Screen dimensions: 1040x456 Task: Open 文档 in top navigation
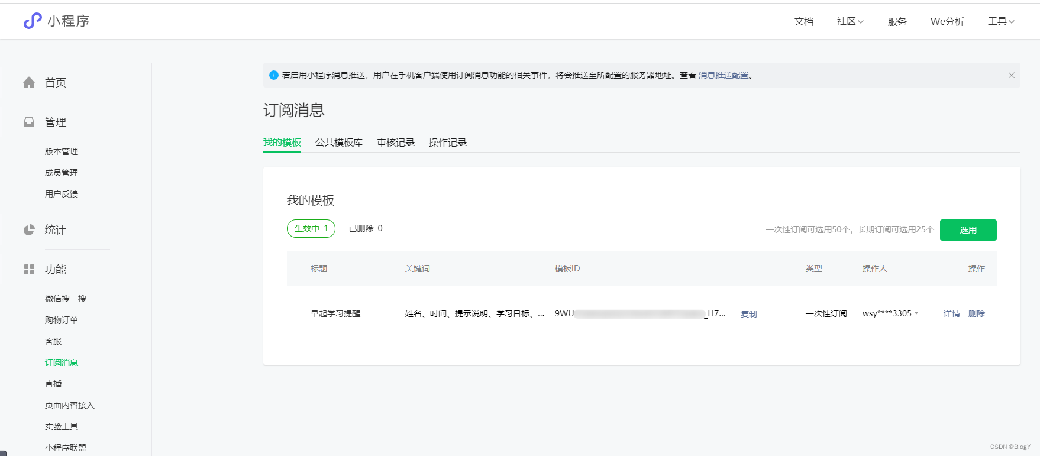(804, 21)
